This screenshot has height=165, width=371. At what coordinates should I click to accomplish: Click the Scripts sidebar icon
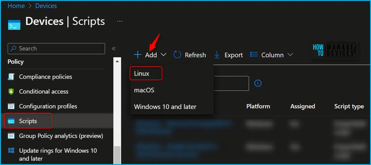pos(11,121)
